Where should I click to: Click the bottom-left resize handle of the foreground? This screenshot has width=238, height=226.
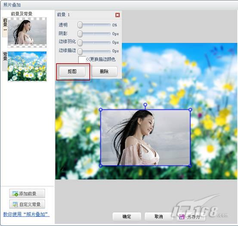pyautogui.click(x=100, y=166)
